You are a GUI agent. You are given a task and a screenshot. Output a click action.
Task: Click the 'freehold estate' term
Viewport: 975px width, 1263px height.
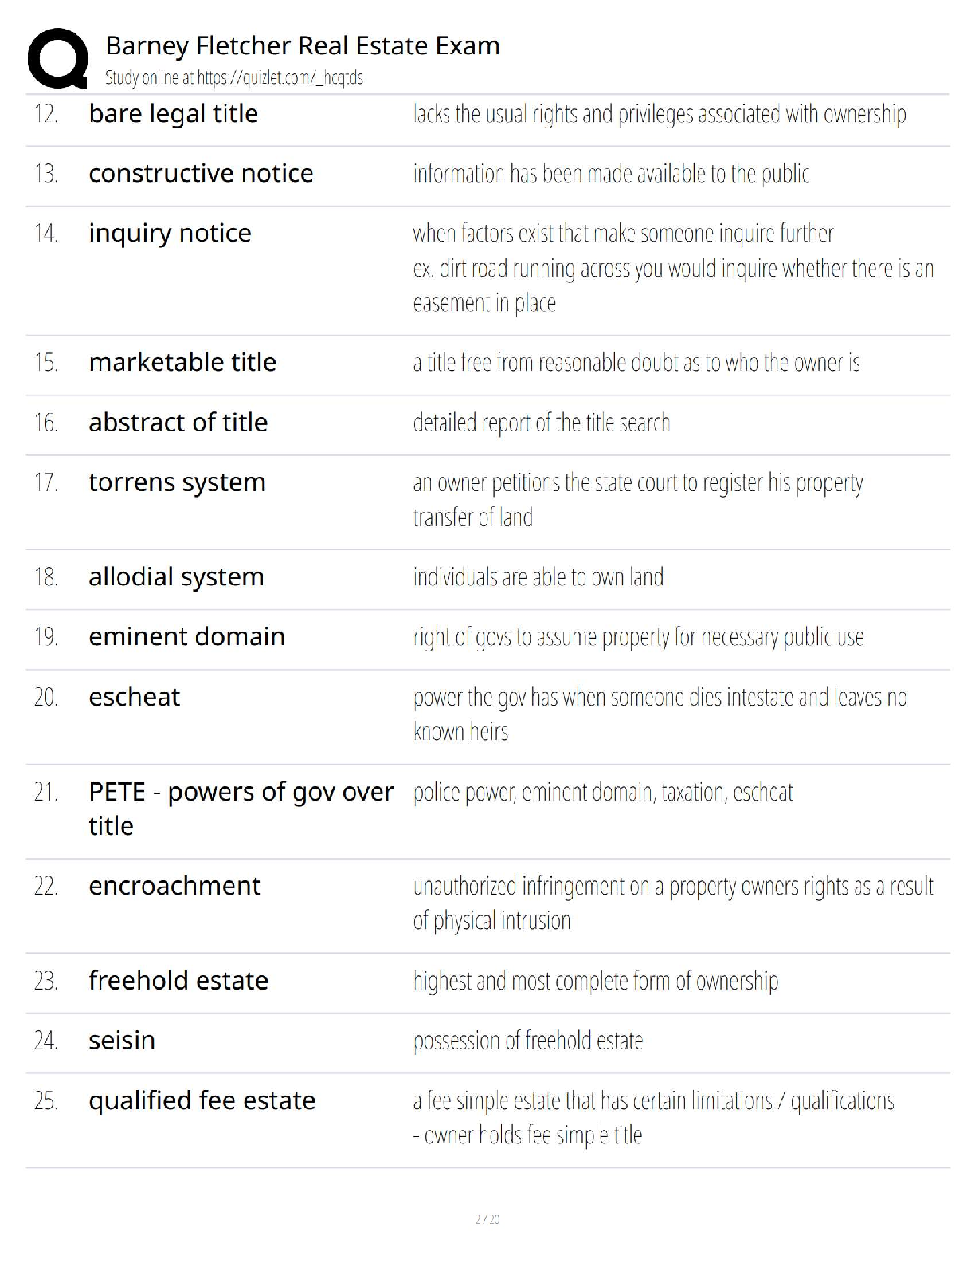(178, 981)
